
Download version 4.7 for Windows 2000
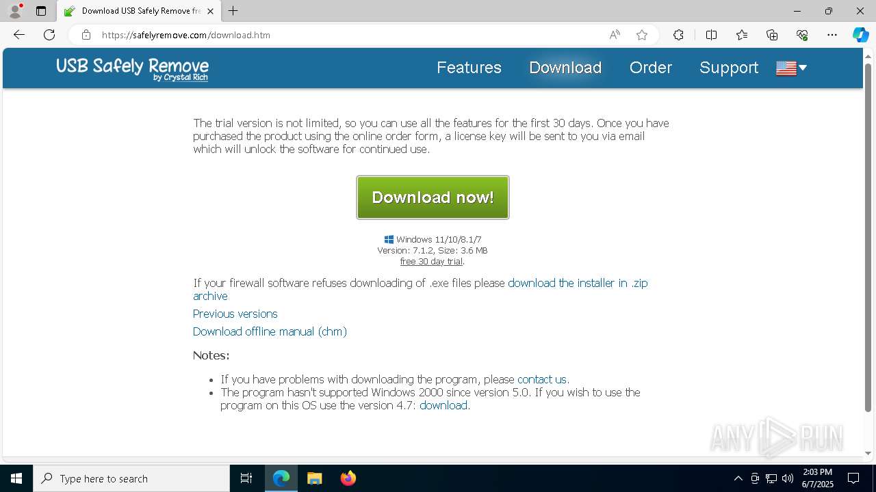coord(443,405)
